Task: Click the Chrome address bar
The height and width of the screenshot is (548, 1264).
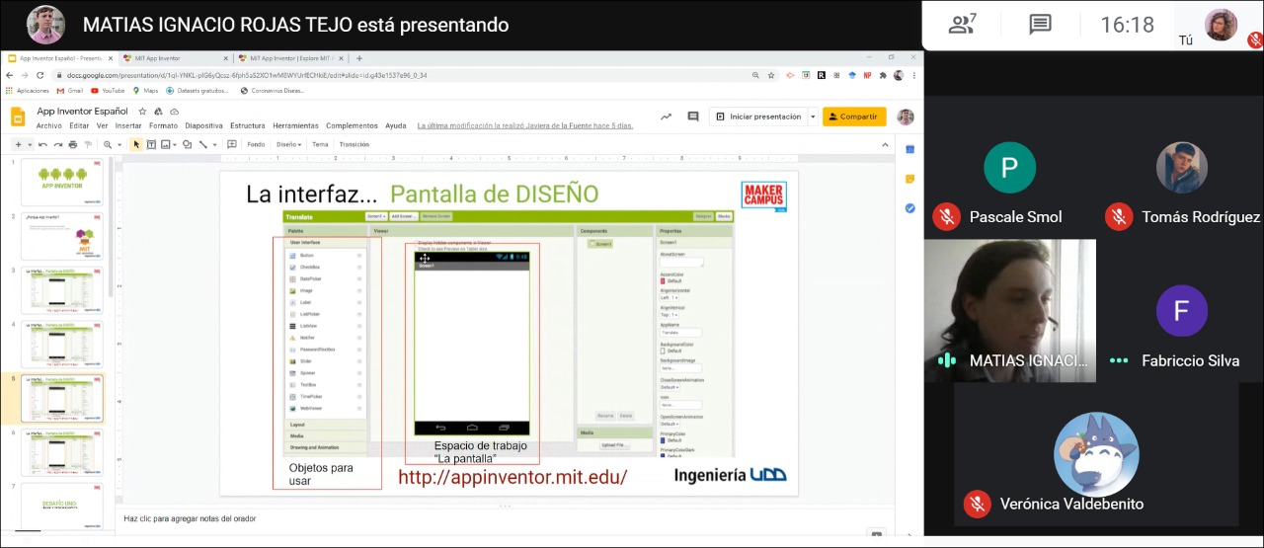Action: pyautogui.click(x=405, y=75)
